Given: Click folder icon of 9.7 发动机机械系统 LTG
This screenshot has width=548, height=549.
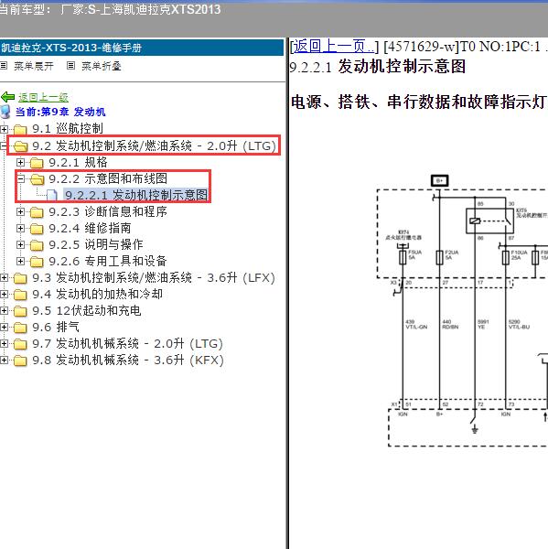Looking at the screenshot, I should click(20, 344).
